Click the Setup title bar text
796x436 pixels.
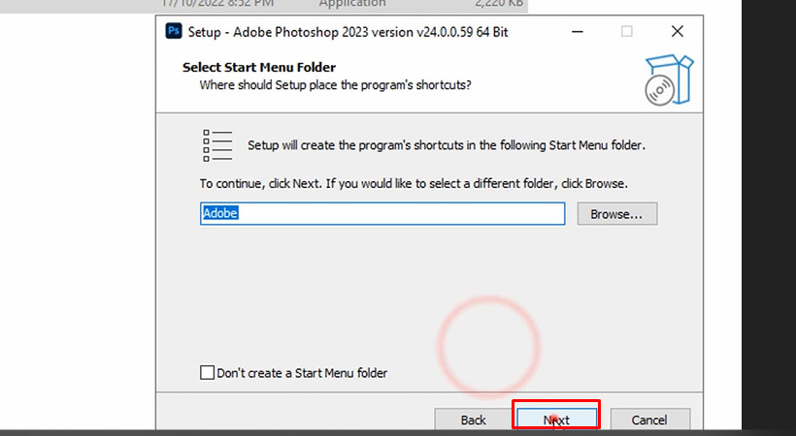click(348, 31)
